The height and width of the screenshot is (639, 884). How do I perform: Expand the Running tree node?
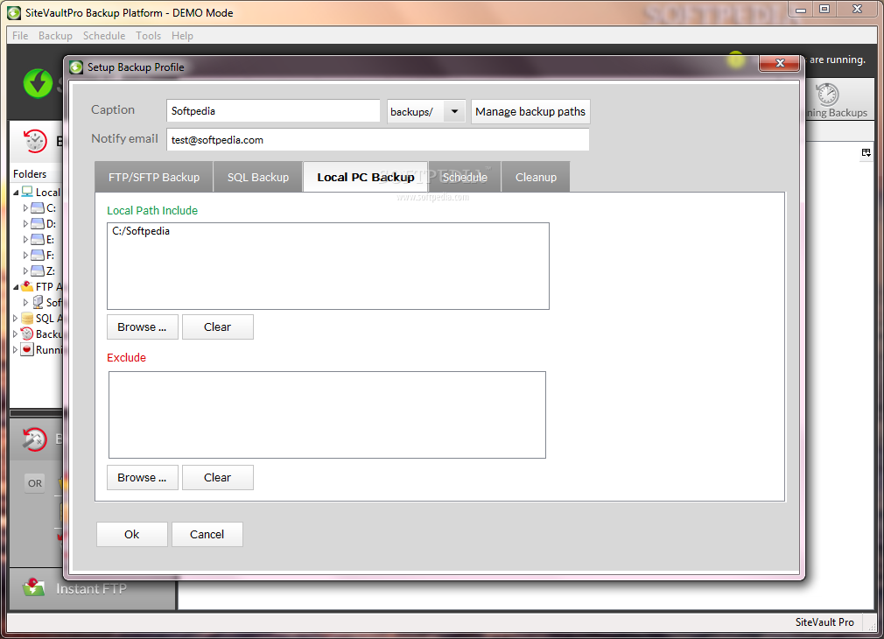(15, 349)
